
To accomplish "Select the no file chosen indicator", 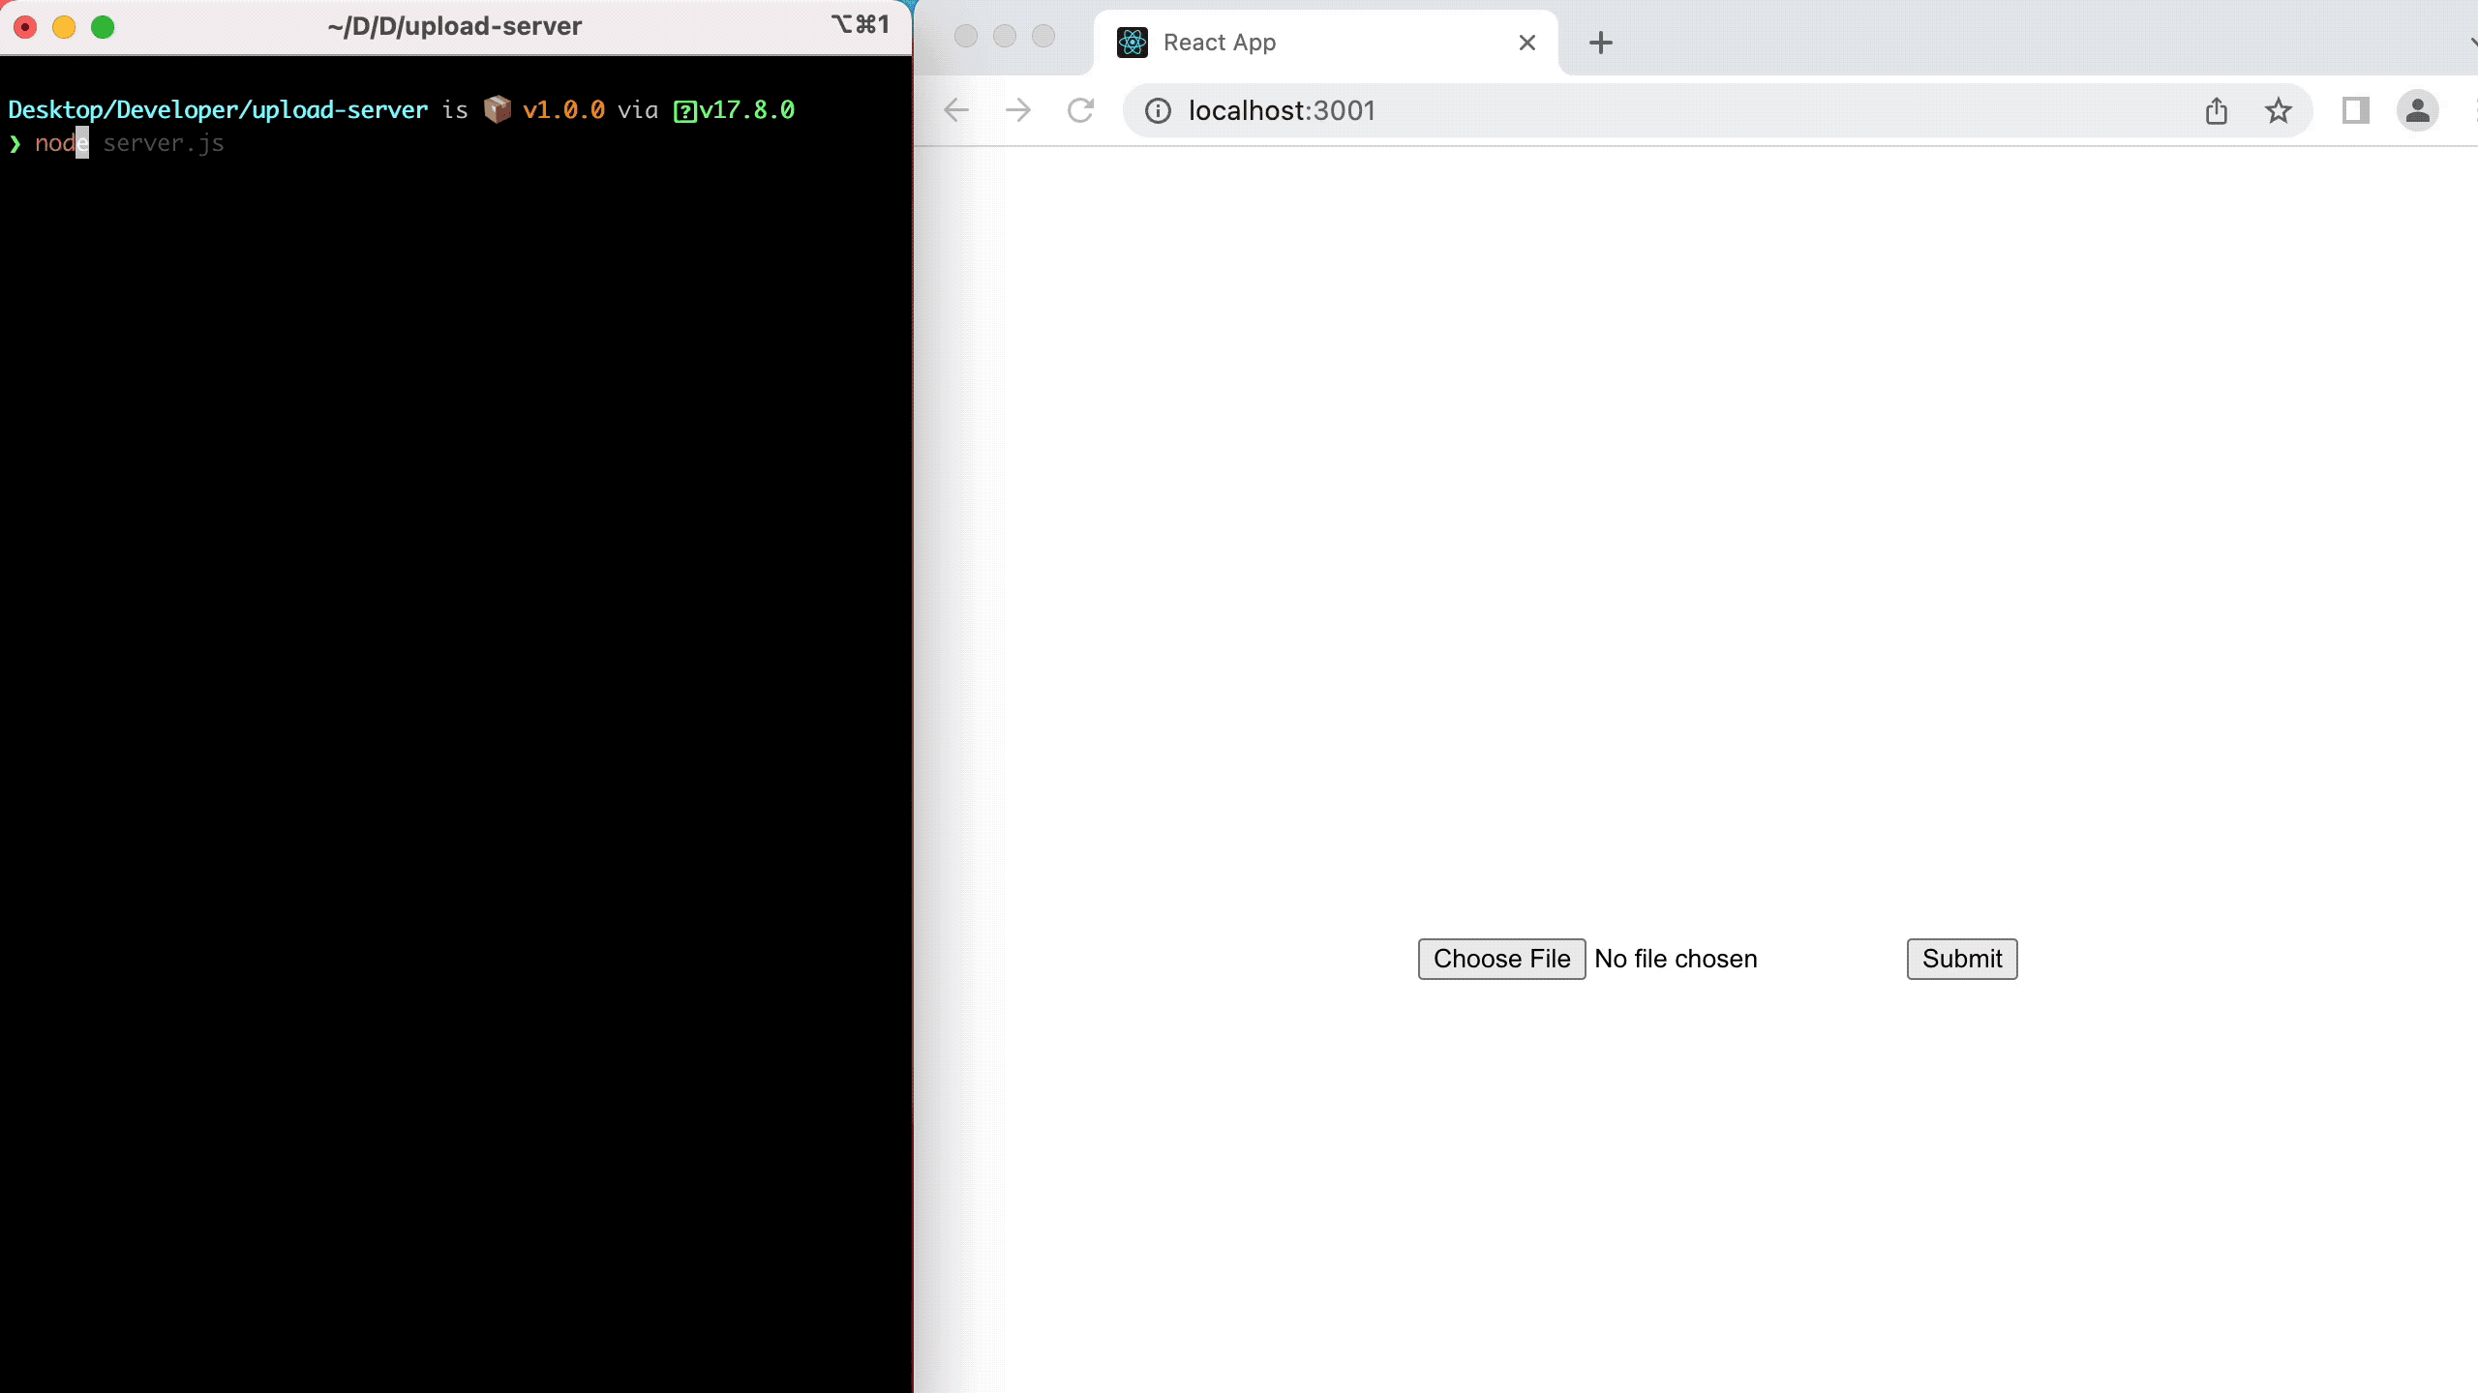I will click(1675, 958).
